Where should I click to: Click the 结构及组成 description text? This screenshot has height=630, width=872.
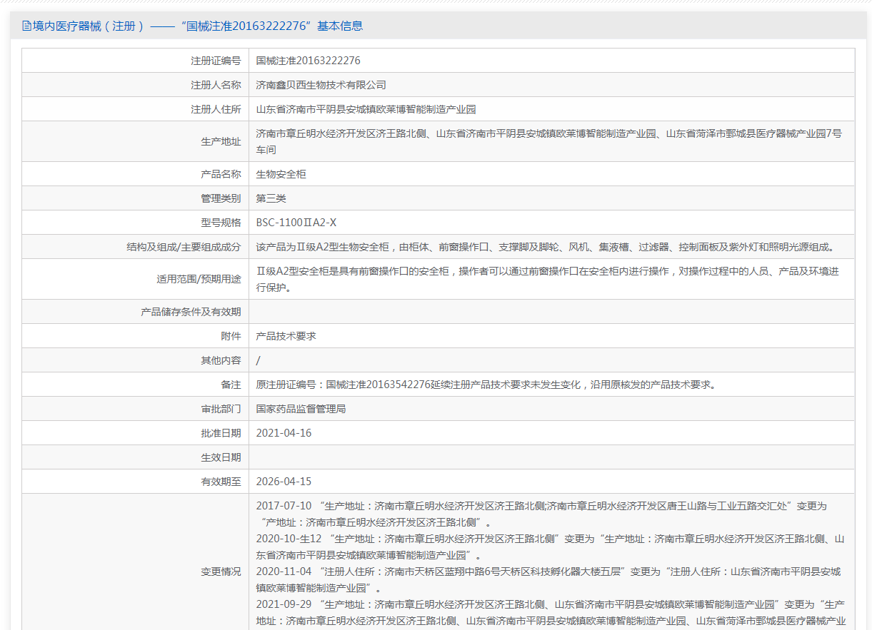point(545,247)
